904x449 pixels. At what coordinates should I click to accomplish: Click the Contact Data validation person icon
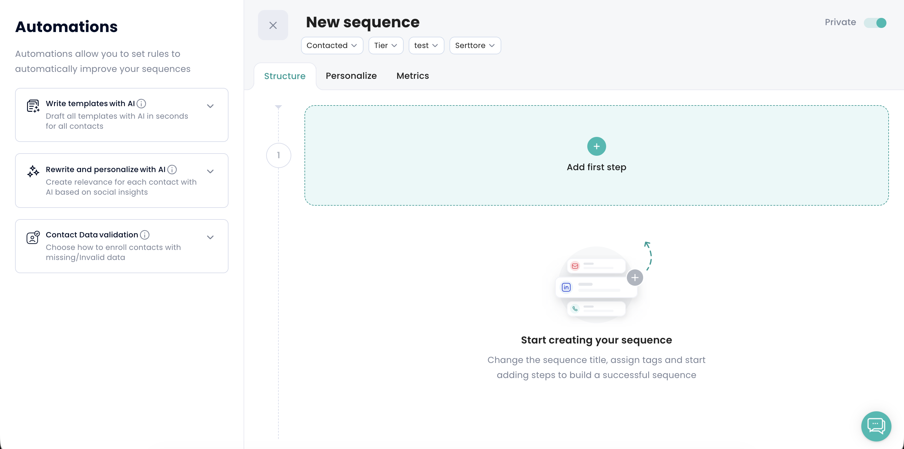coord(33,238)
